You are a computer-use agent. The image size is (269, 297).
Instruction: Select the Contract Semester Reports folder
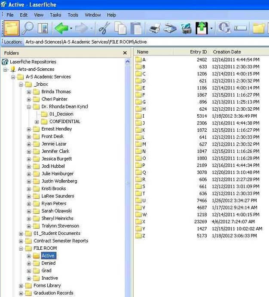[x=61, y=240]
